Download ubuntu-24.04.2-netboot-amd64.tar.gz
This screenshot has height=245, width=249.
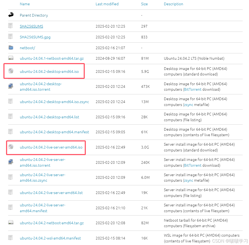point(52,223)
